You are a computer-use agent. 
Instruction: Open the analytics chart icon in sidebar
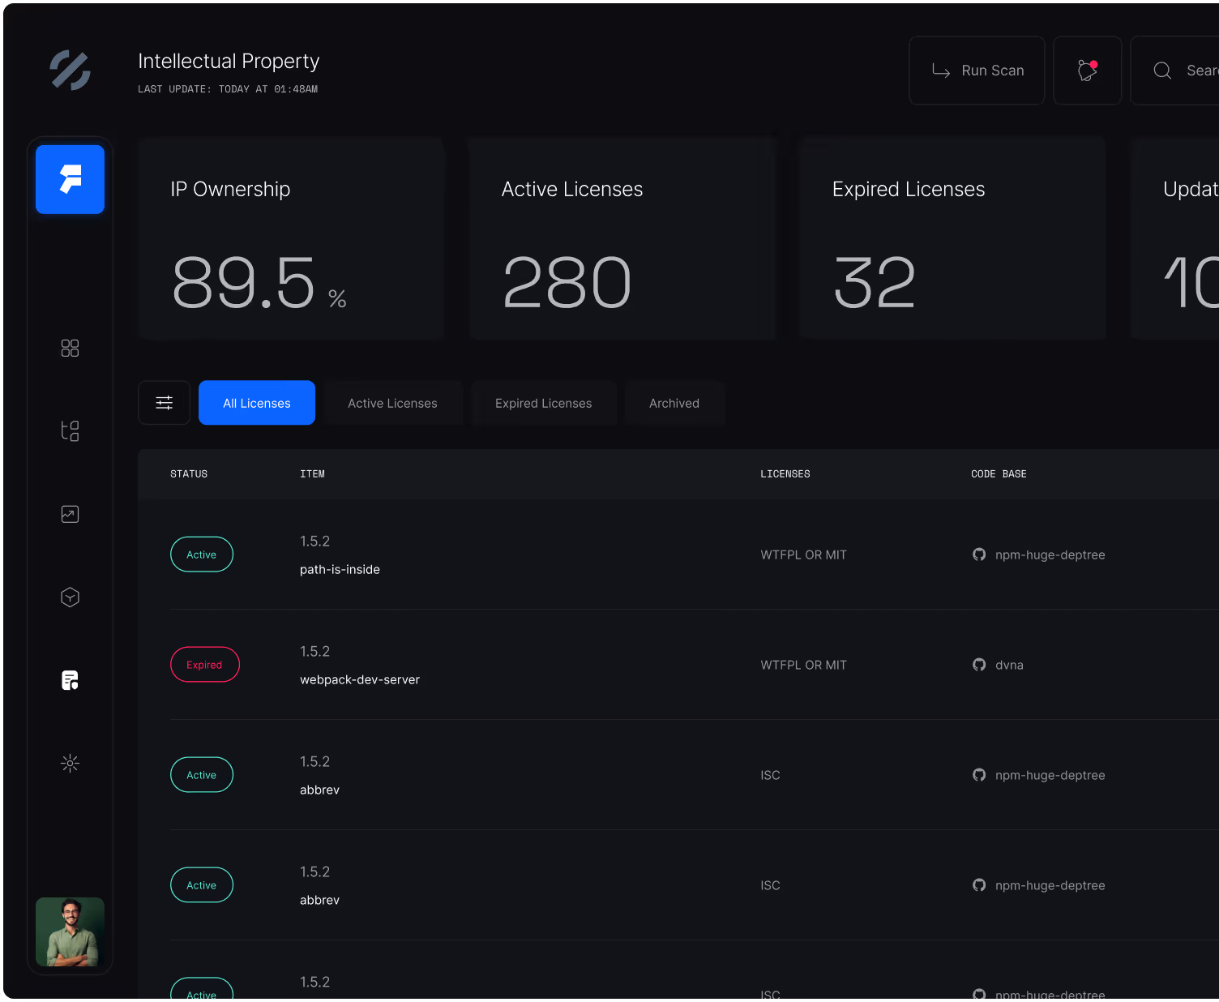coord(70,514)
